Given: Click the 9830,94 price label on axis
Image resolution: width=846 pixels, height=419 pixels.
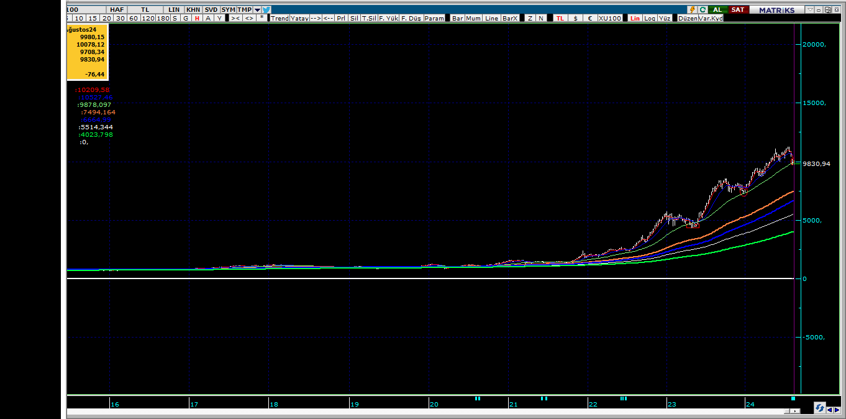Looking at the screenshot, I should click(817, 163).
